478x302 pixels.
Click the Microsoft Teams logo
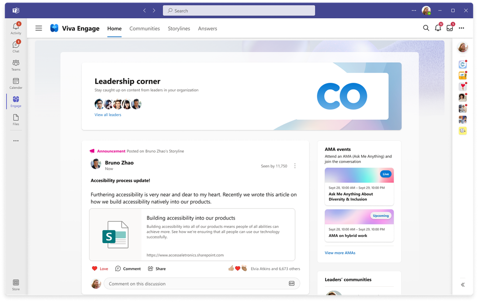16,11
